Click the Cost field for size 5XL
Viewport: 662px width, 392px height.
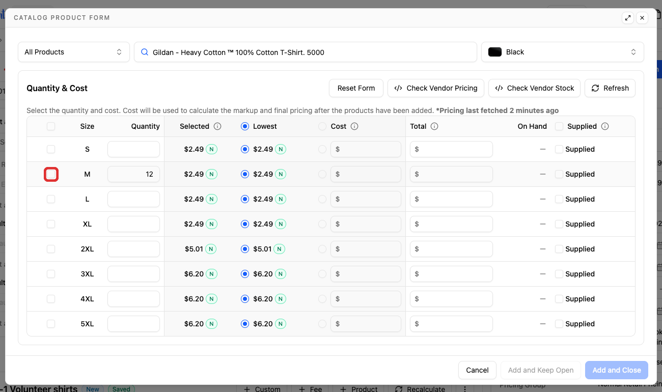(366, 324)
